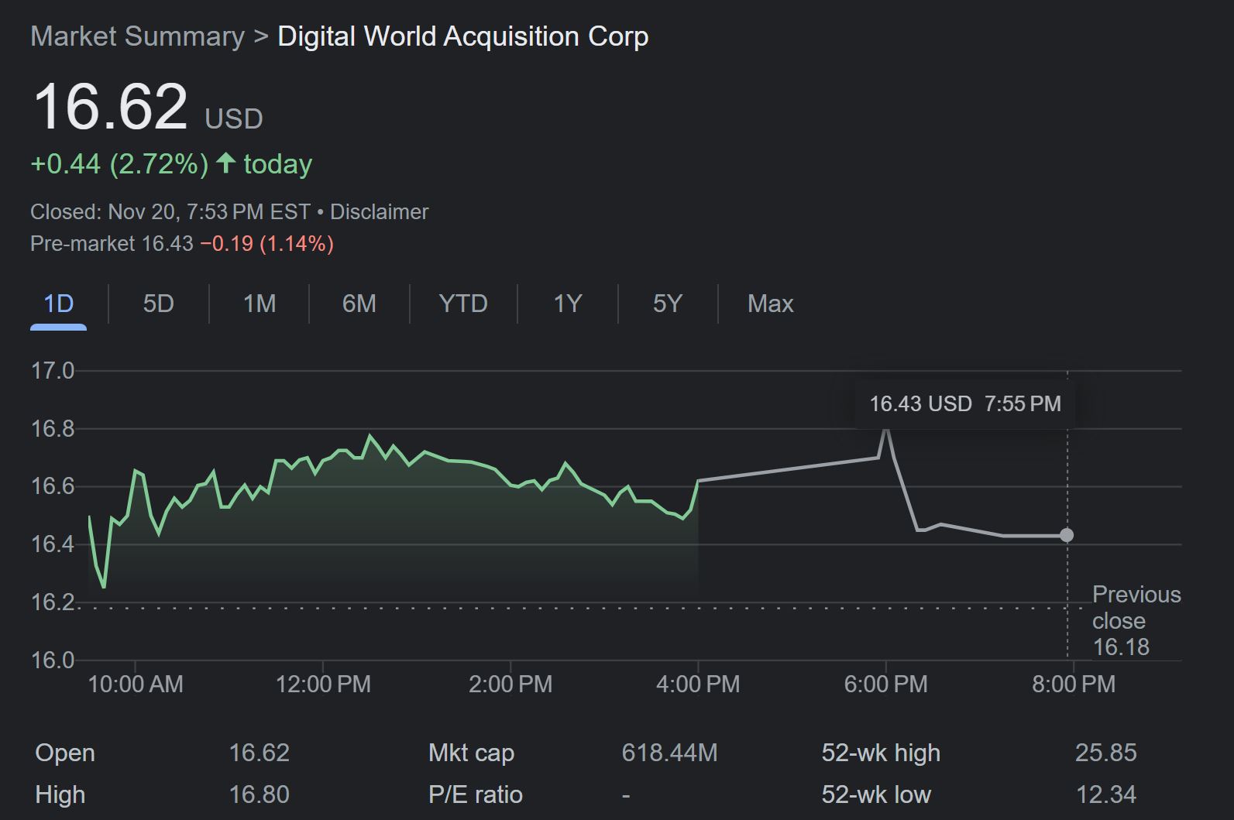Click the 12.34 52-week low value
1234x820 pixels.
click(1105, 794)
